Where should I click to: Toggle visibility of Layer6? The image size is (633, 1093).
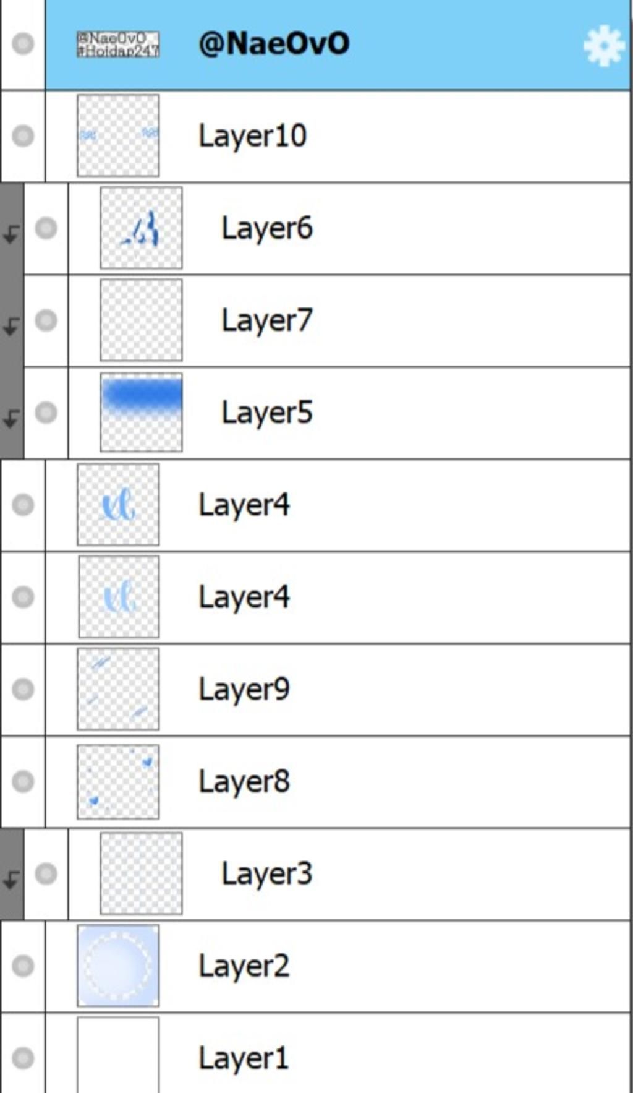(x=46, y=228)
